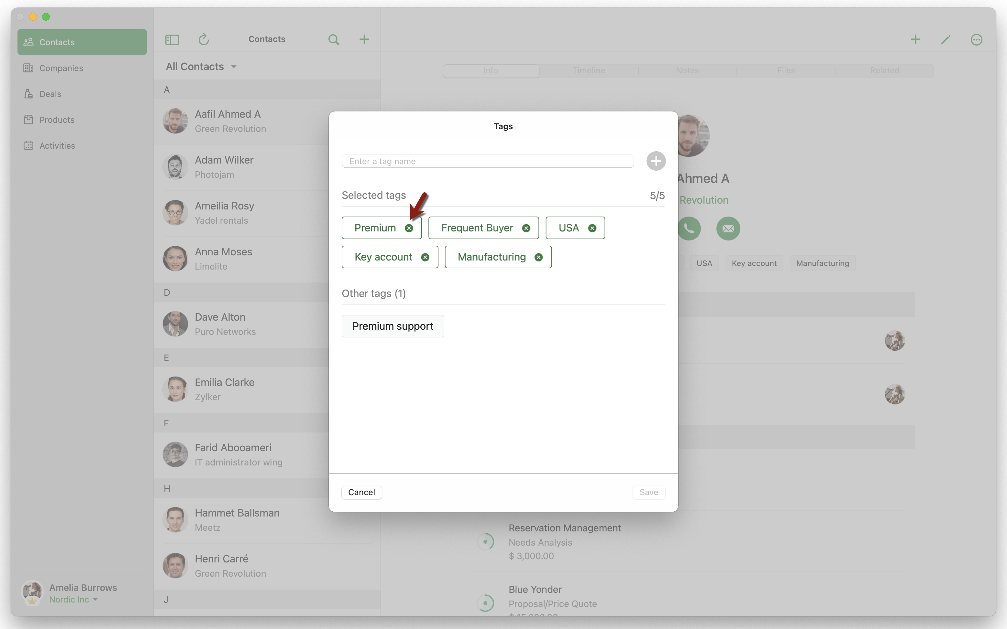Image resolution: width=1007 pixels, height=629 pixels.
Task: Select the Premium support tag
Action: point(392,326)
